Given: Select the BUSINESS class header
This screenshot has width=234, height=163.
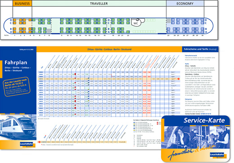Looking at the screenshot, I should [22, 4].
